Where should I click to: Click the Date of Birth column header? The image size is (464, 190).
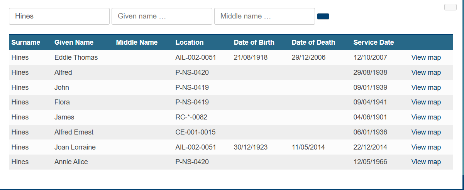pos(254,42)
